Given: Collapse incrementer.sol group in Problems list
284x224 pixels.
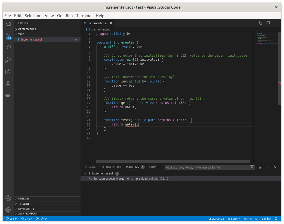Looking at the screenshot, I should [85, 173].
